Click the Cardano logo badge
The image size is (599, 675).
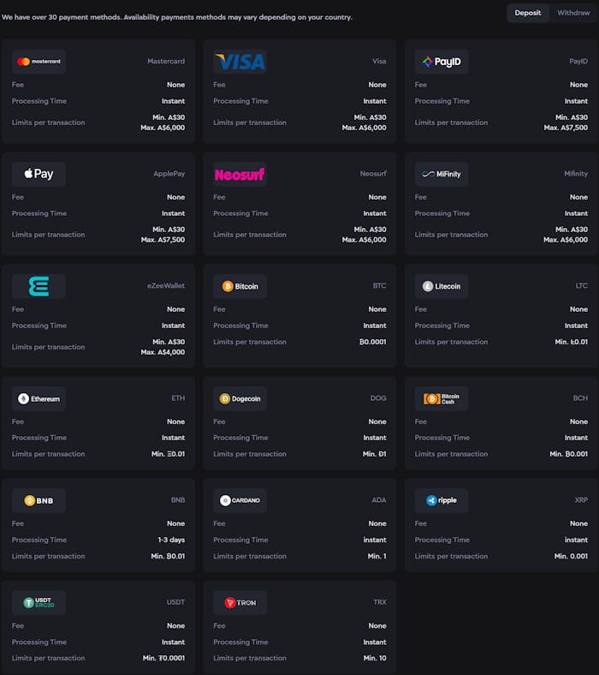(x=240, y=500)
